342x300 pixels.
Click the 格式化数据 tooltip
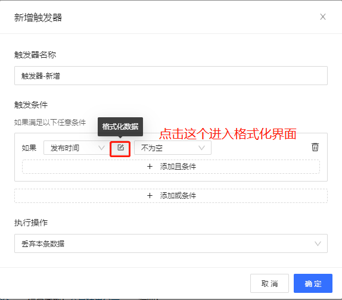tap(120, 127)
